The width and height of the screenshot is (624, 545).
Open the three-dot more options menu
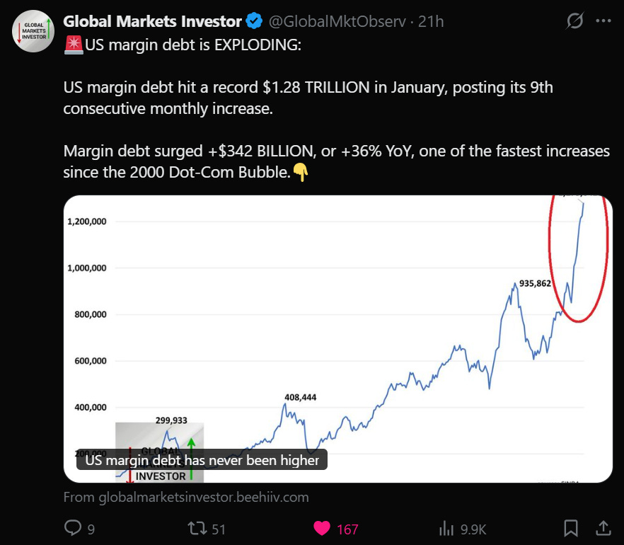(x=603, y=21)
